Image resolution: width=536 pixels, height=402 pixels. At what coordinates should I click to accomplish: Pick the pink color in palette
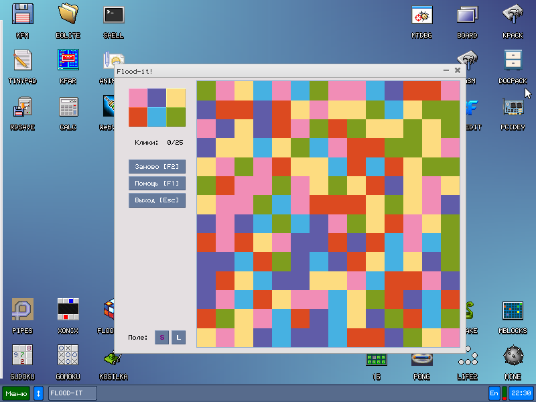point(138,98)
